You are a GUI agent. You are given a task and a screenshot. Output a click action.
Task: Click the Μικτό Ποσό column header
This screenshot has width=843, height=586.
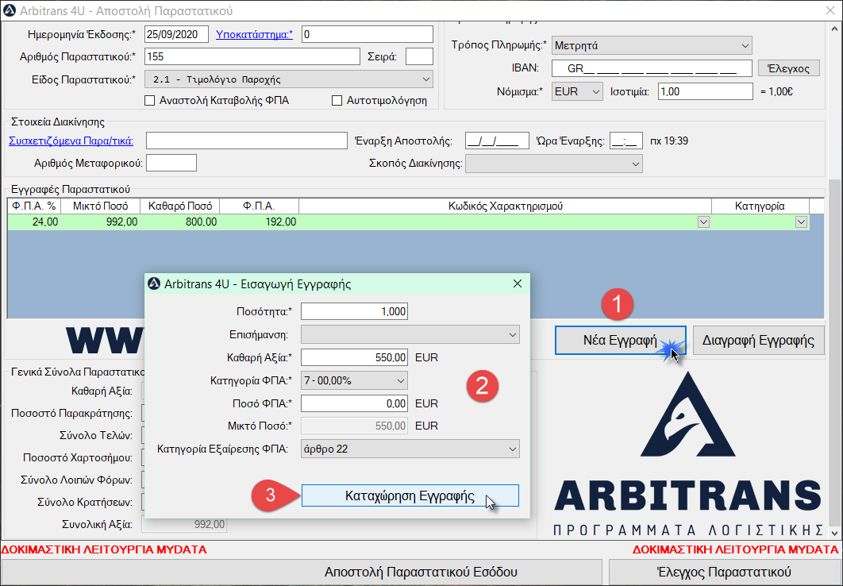(101, 206)
